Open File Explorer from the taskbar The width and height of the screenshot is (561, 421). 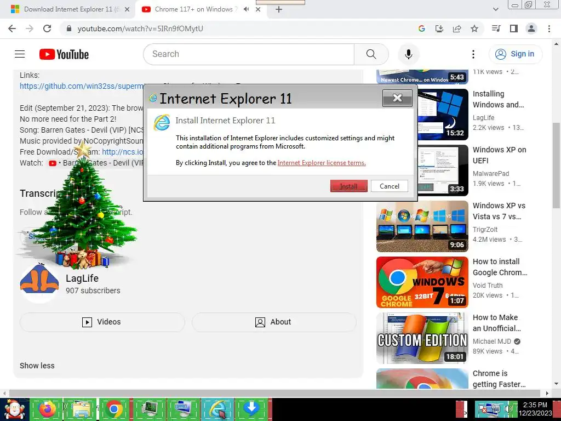coord(80,409)
